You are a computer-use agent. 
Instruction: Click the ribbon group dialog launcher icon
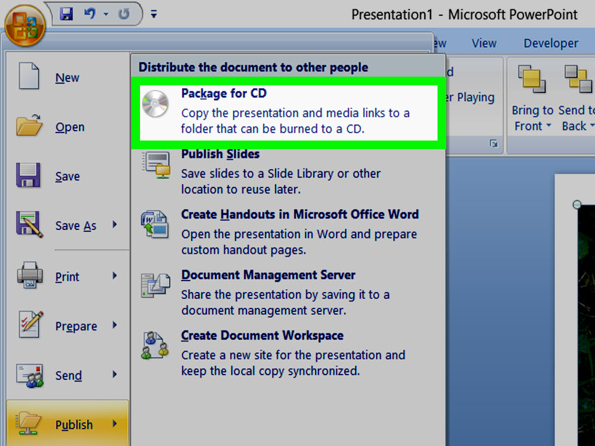click(494, 144)
